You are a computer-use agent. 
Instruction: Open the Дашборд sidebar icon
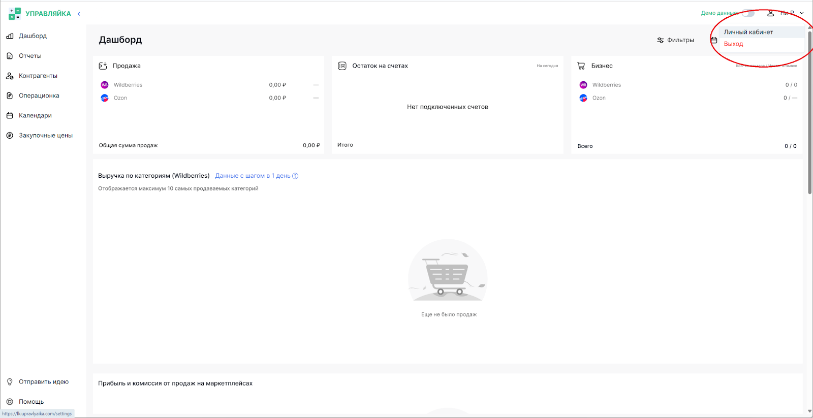coord(10,36)
